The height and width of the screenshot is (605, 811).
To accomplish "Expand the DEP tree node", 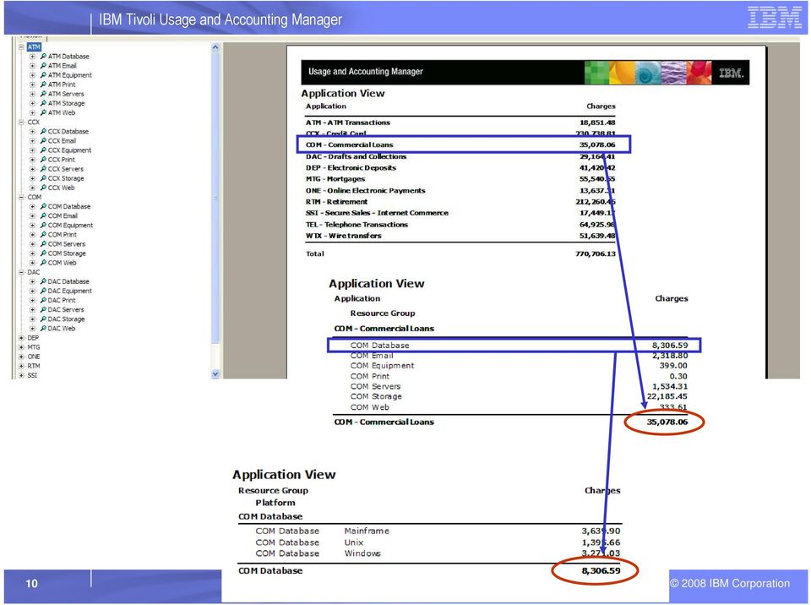I will (x=22, y=338).
